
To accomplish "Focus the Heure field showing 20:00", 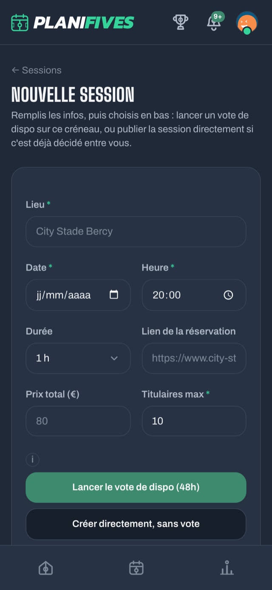I will (x=194, y=295).
